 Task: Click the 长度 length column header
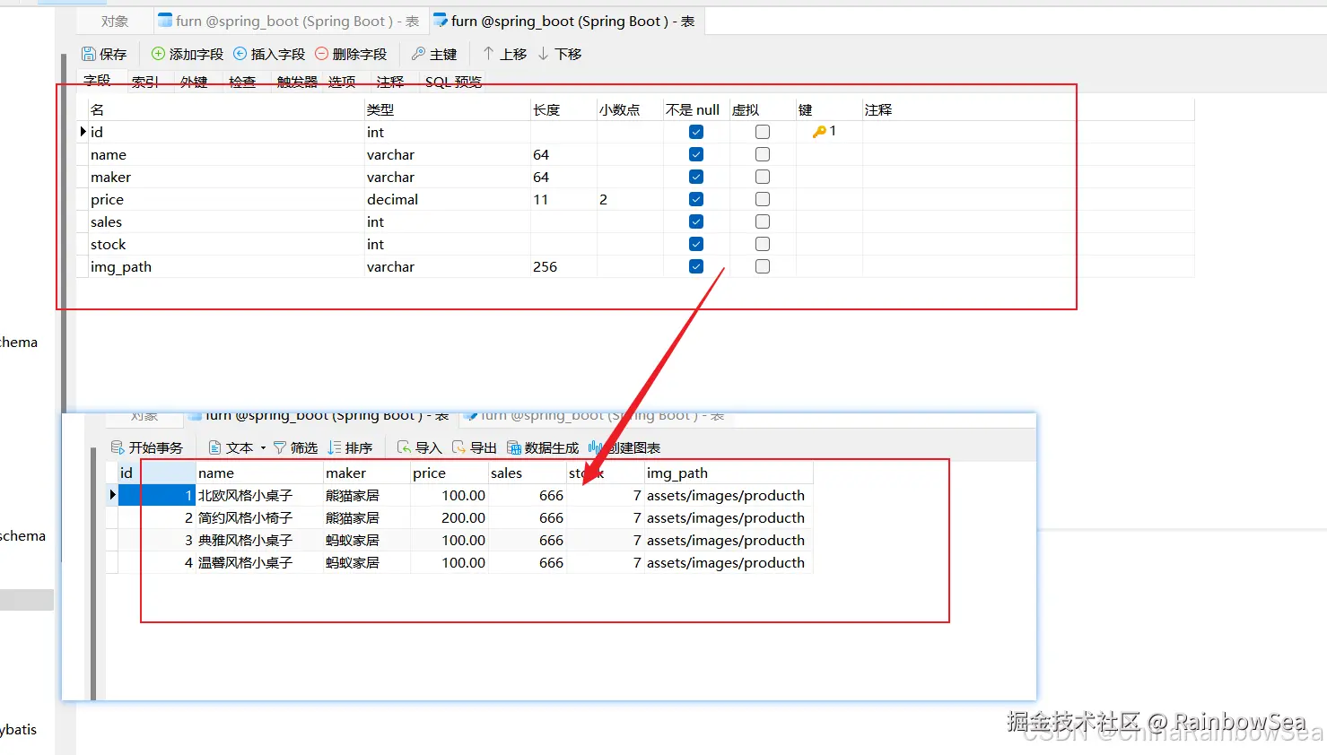[x=563, y=109]
